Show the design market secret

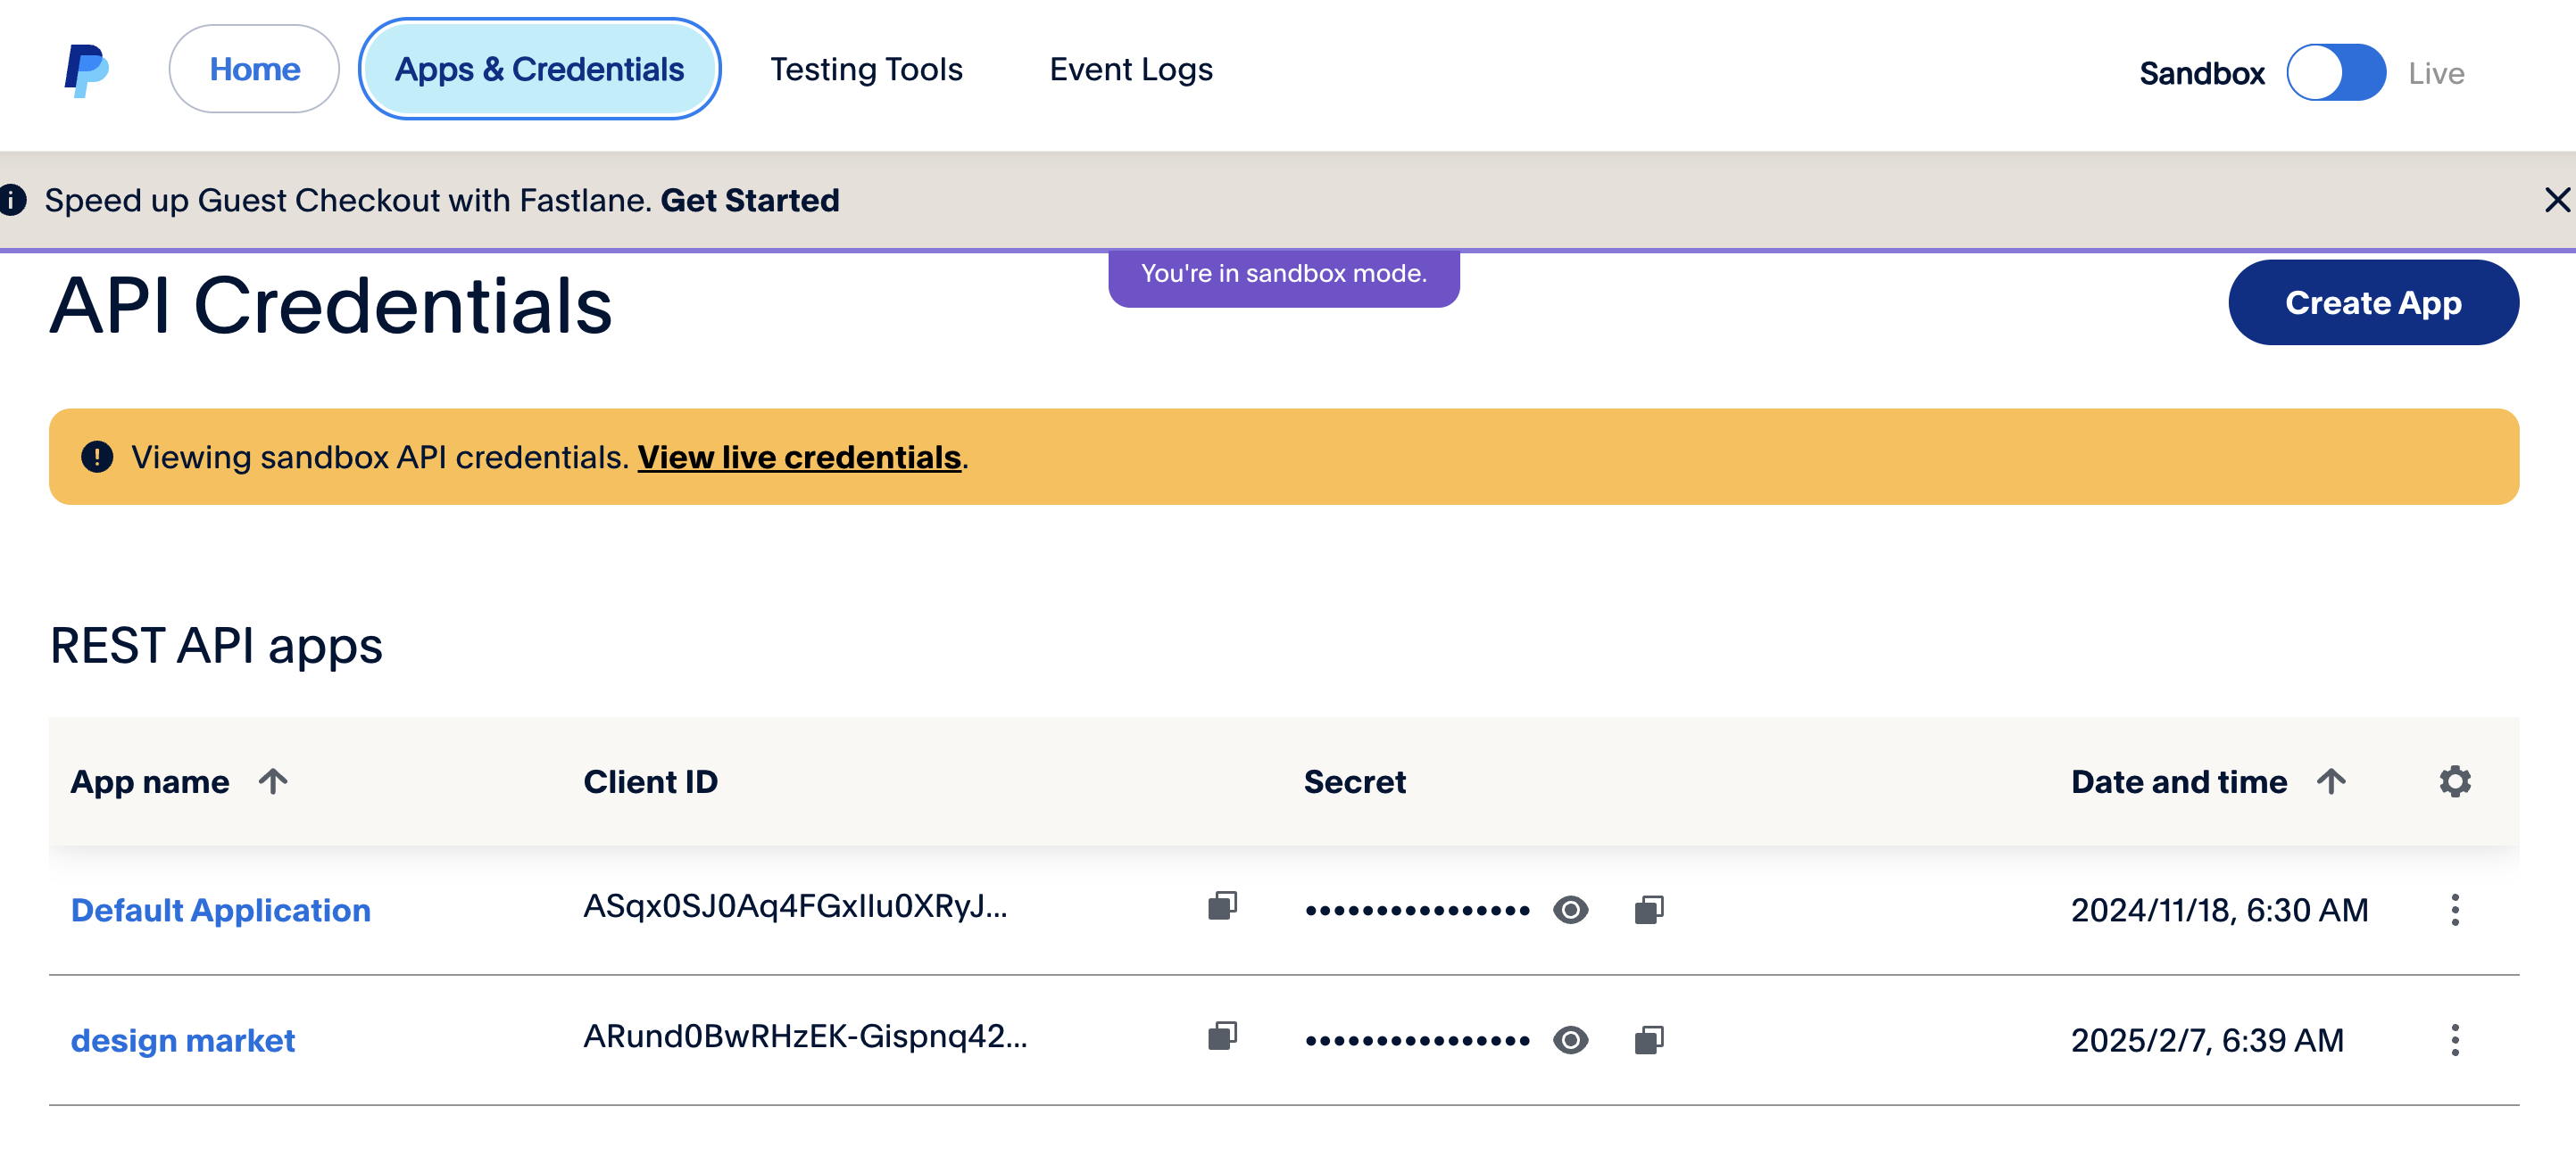tap(1570, 1040)
